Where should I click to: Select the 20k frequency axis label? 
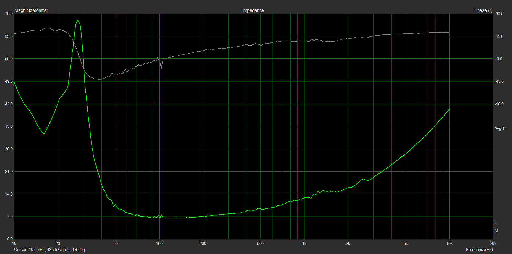(x=493, y=244)
